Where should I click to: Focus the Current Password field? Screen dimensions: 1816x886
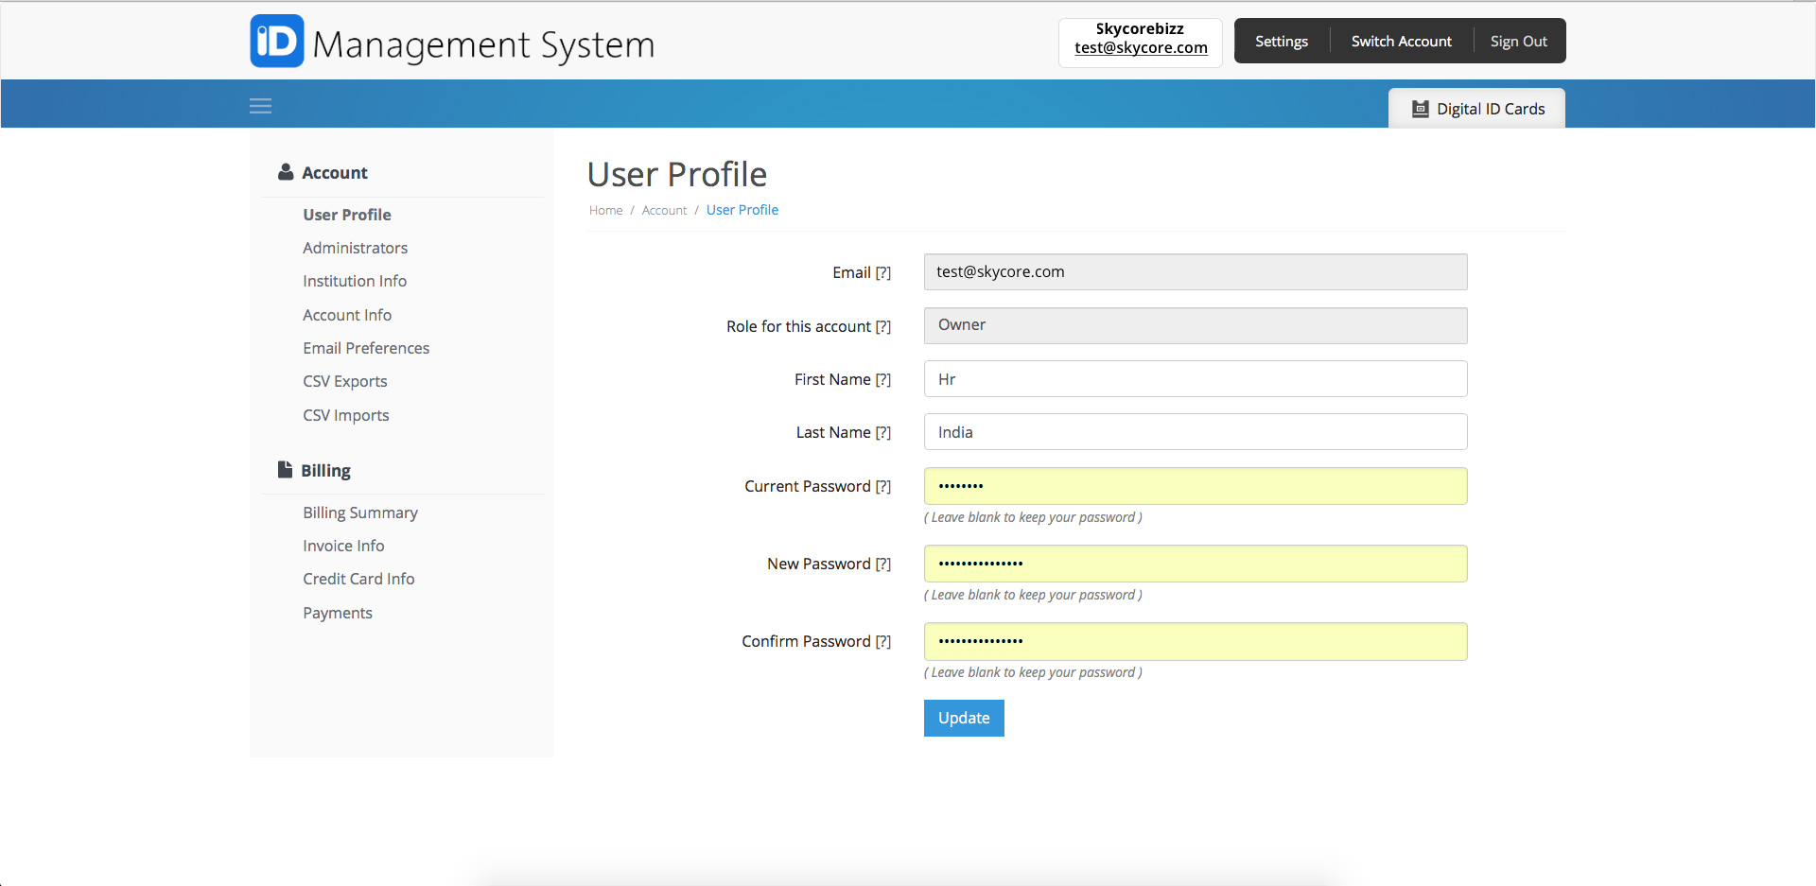[1196, 486]
